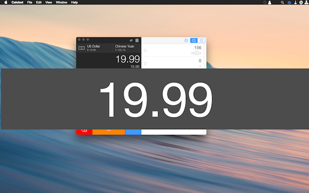Click the small 19.99 expression line

click(x=135, y=66)
